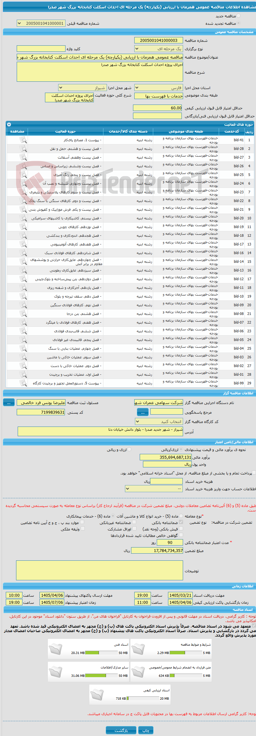
Task: Open the view icon for row bld-12
Action: click(23, 279)
